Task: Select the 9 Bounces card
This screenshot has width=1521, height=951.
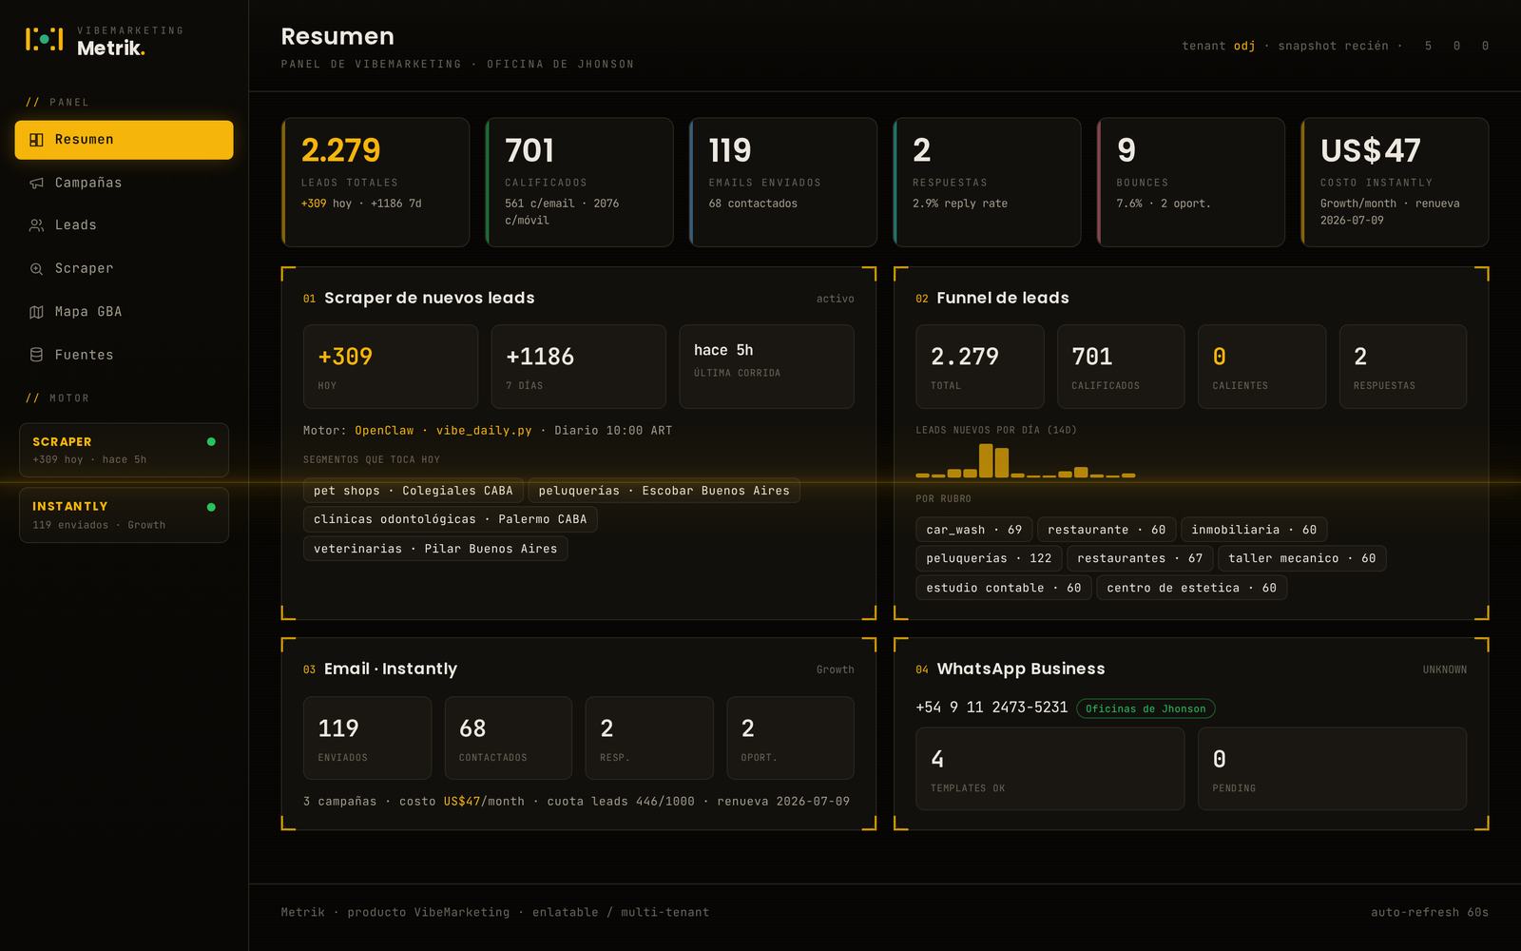Action: pyautogui.click(x=1191, y=183)
